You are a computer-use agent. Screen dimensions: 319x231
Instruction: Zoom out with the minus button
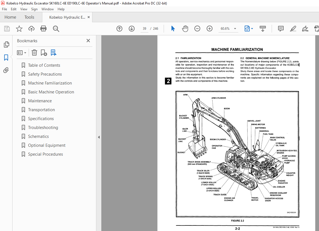pyautogui.click(x=197, y=29)
